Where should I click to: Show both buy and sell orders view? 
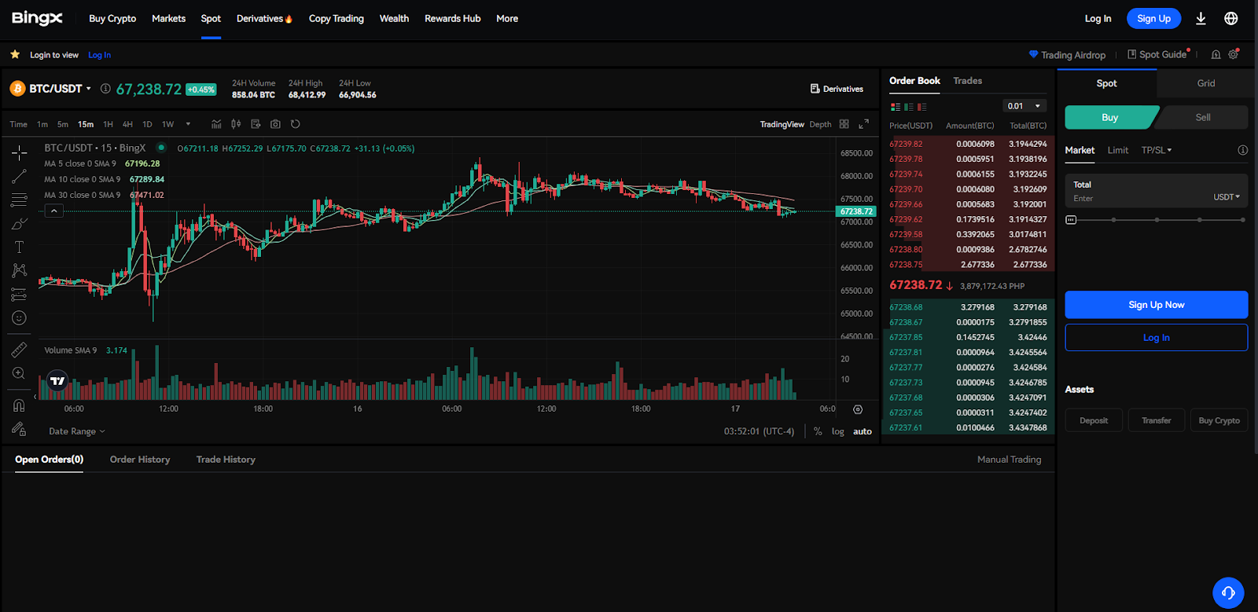(895, 107)
